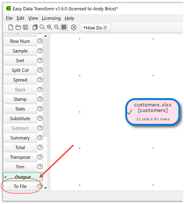
Task: Open help for Transpose
Action: coord(40,157)
